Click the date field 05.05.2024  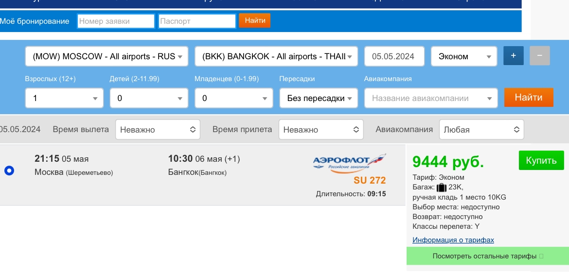pos(394,56)
